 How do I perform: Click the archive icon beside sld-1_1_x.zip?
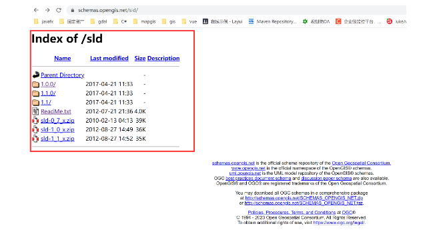click(35, 139)
